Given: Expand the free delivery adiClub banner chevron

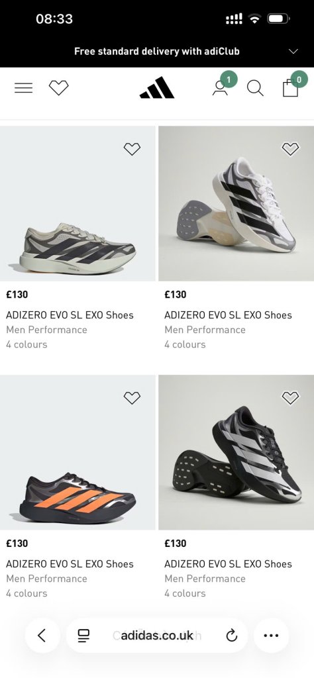Looking at the screenshot, I should (x=293, y=52).
